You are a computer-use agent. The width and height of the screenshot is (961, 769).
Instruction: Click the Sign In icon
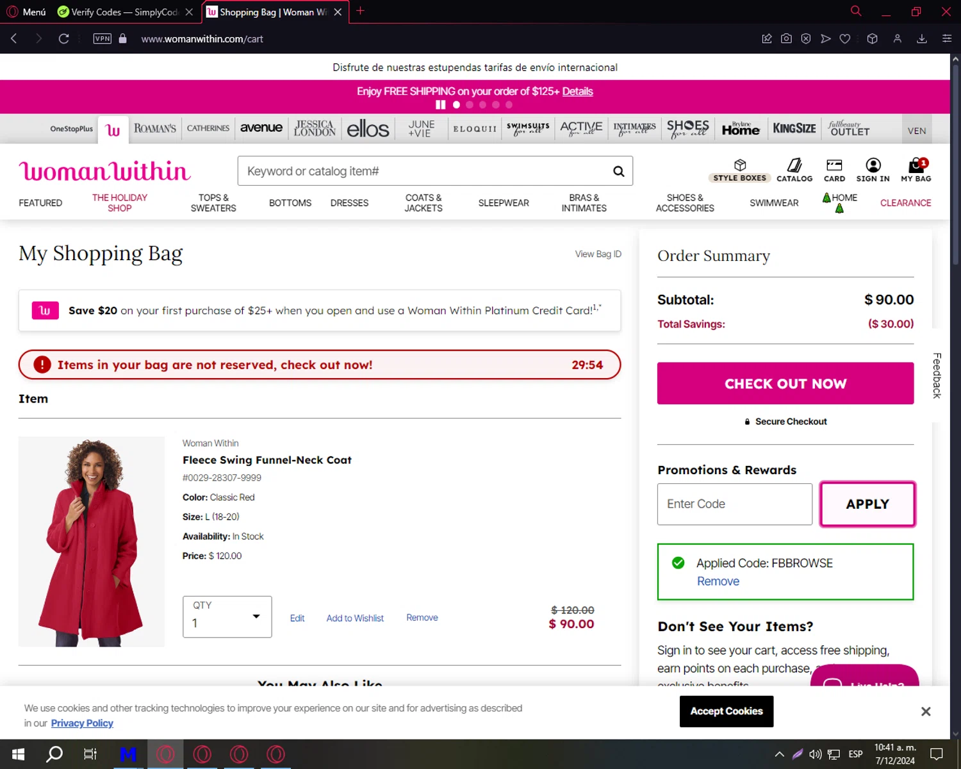(x=873, y=170)
